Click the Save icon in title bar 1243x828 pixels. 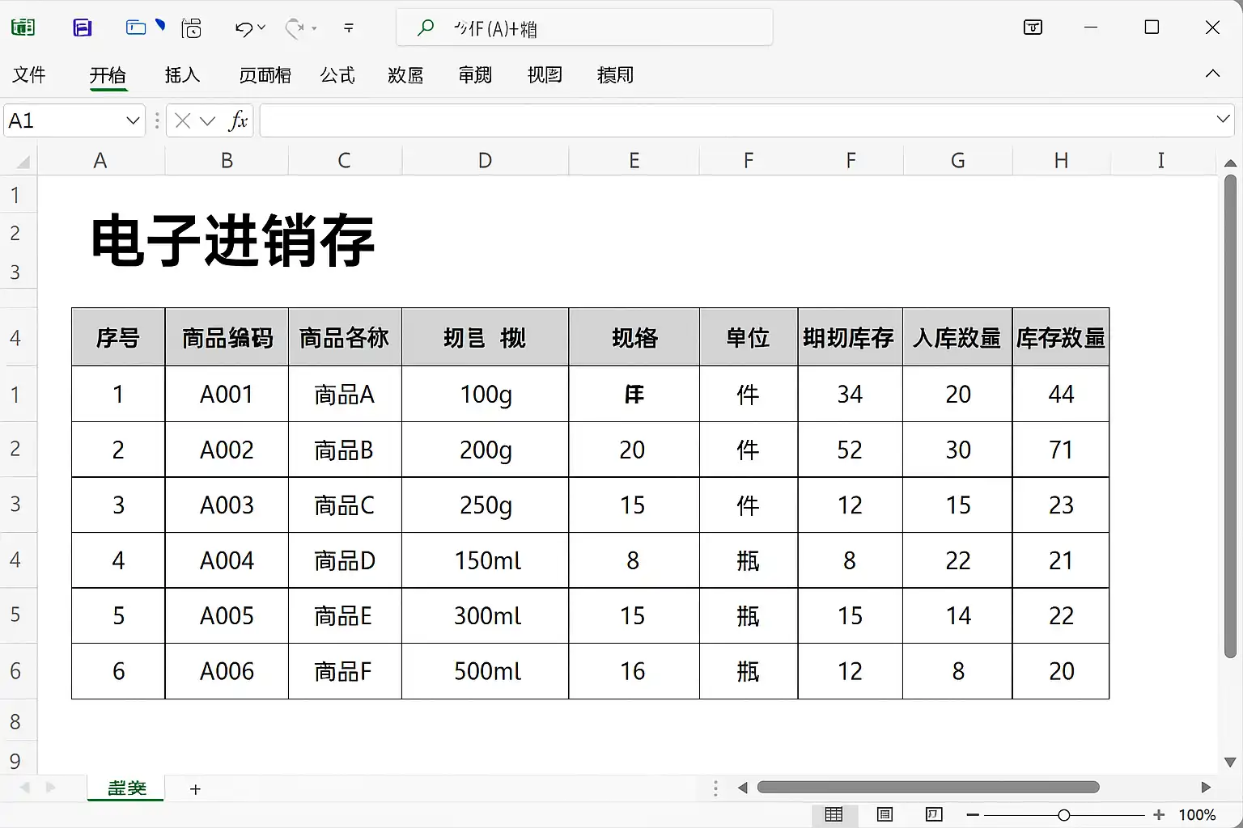(82, 28)
